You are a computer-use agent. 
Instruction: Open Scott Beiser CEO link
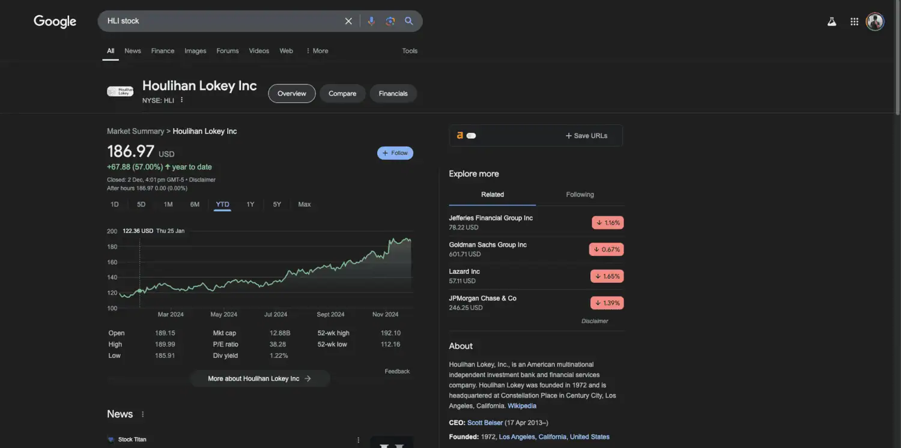[x=485, y=423]
